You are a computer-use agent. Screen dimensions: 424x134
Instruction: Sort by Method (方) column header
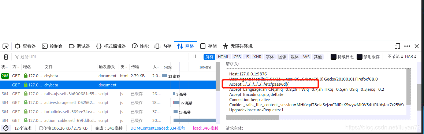pos(16,67)
